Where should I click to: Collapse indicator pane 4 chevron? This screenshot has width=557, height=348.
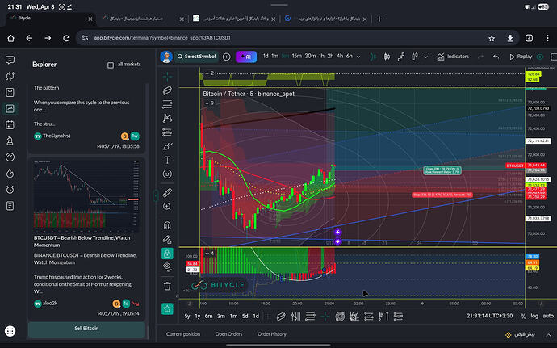(x=207, y=254)
